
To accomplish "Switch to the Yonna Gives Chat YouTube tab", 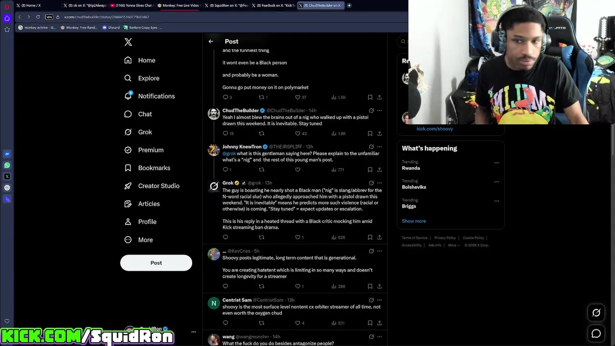I will [x=131, y=5].
